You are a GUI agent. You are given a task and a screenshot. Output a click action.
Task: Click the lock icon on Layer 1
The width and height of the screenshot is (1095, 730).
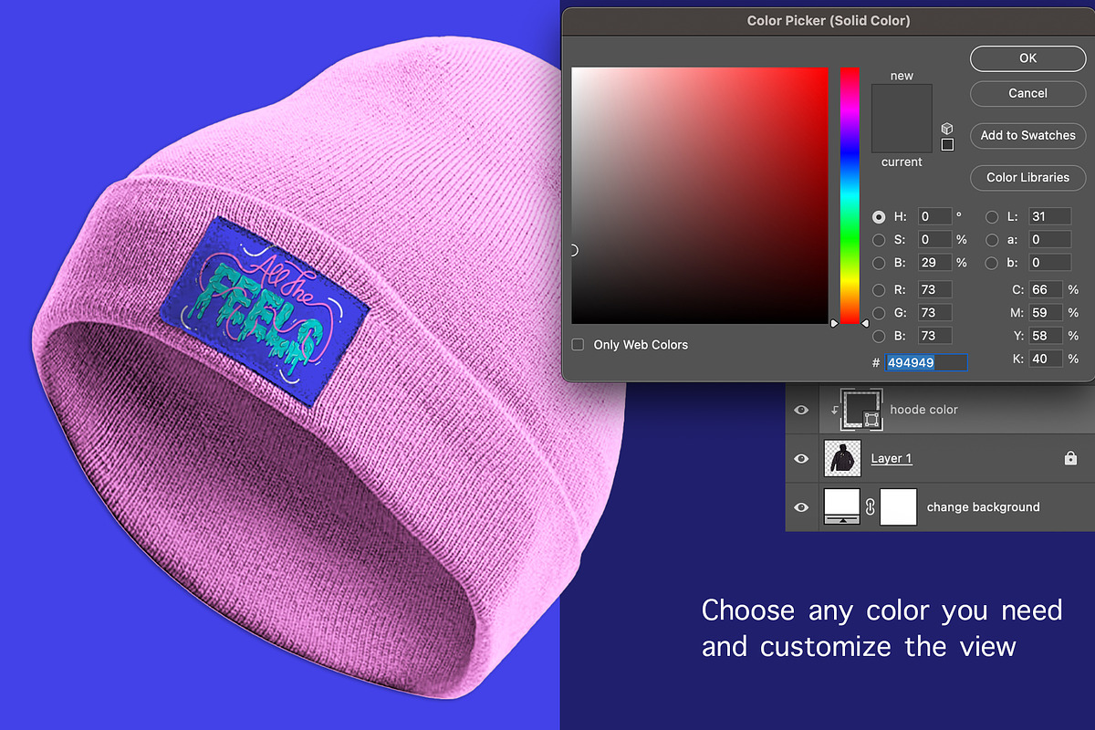click(1071, 458)
